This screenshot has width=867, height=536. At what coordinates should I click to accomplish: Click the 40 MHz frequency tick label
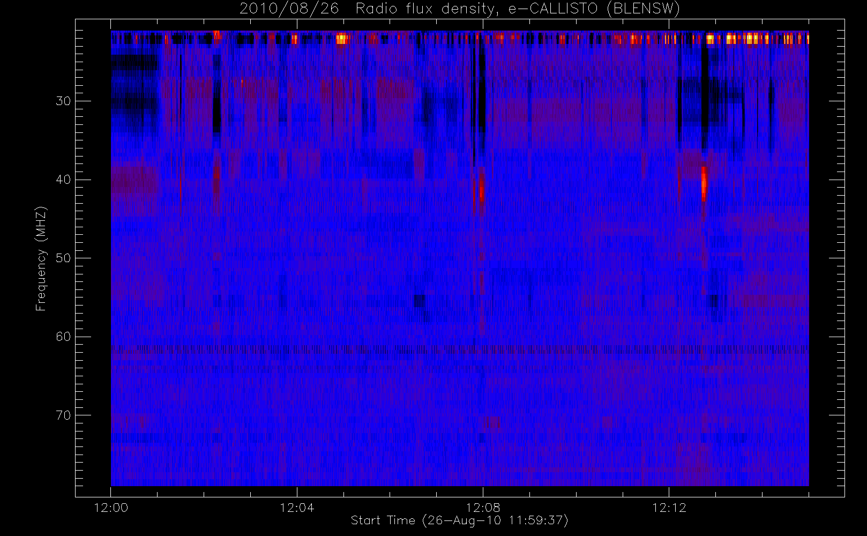point(63,180)
